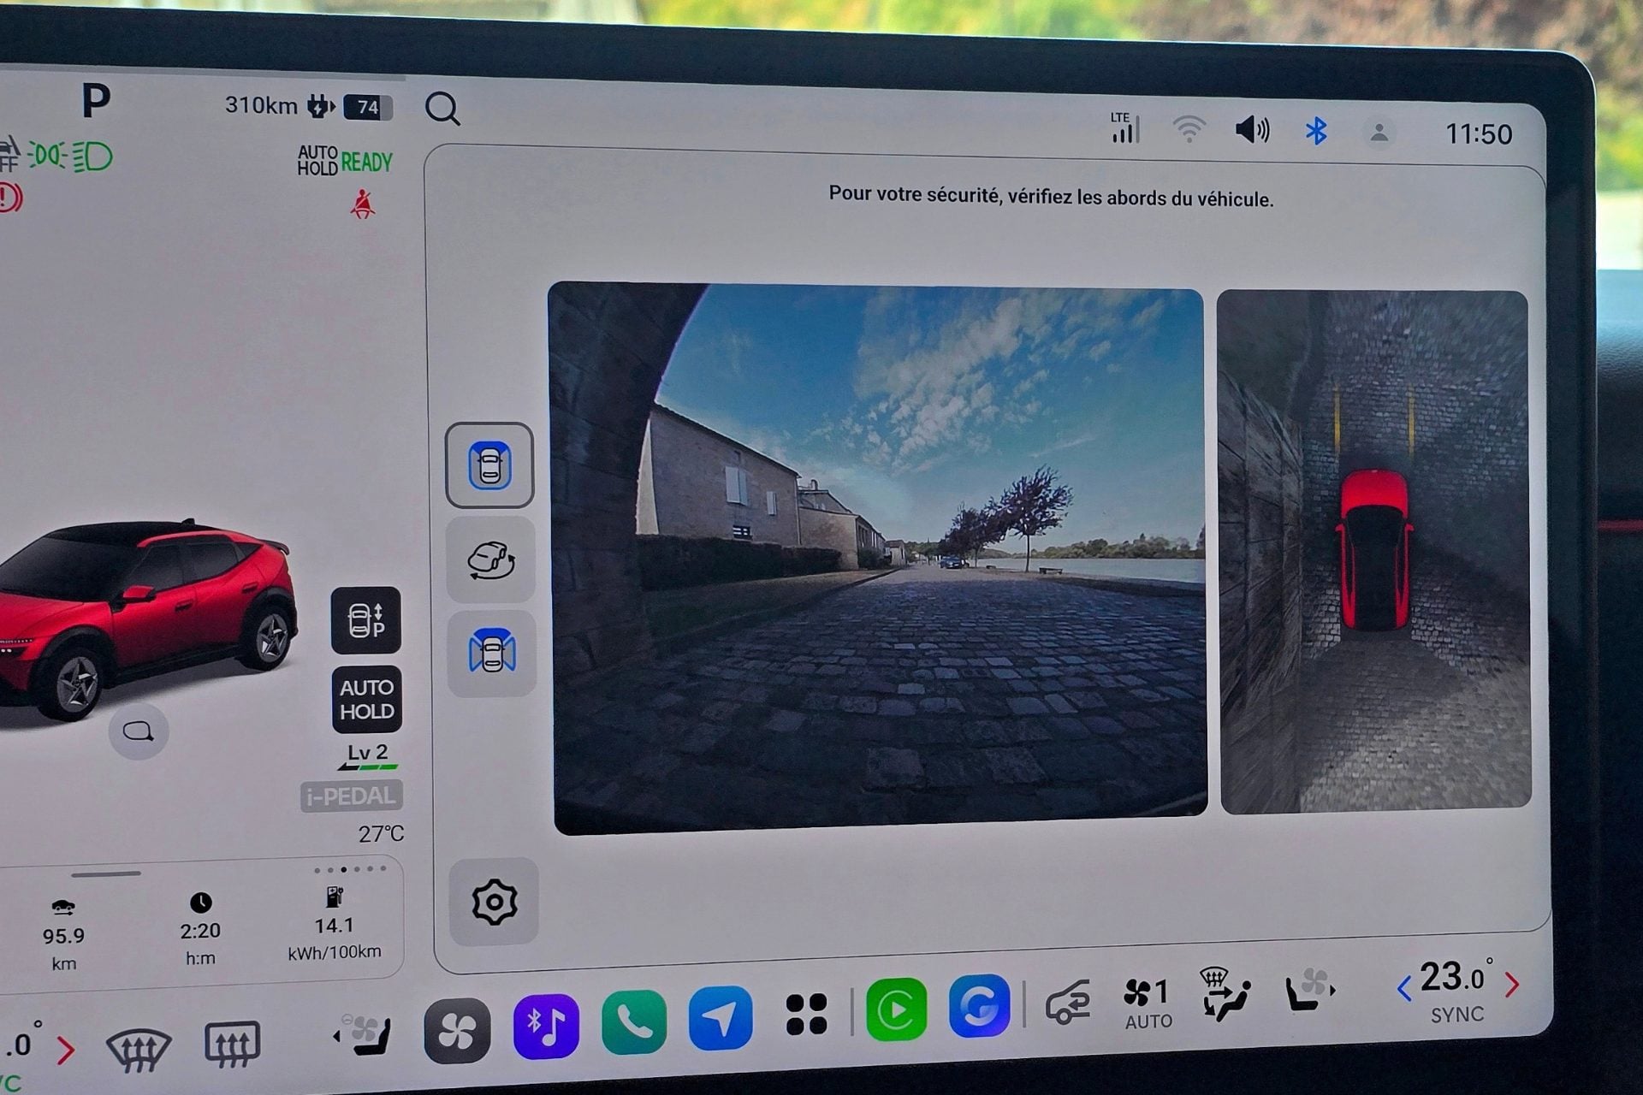Viewport: 1643px width, 1095px height.
Task: Toggle rear window defrost
Action: click(x=232, y=1045)
